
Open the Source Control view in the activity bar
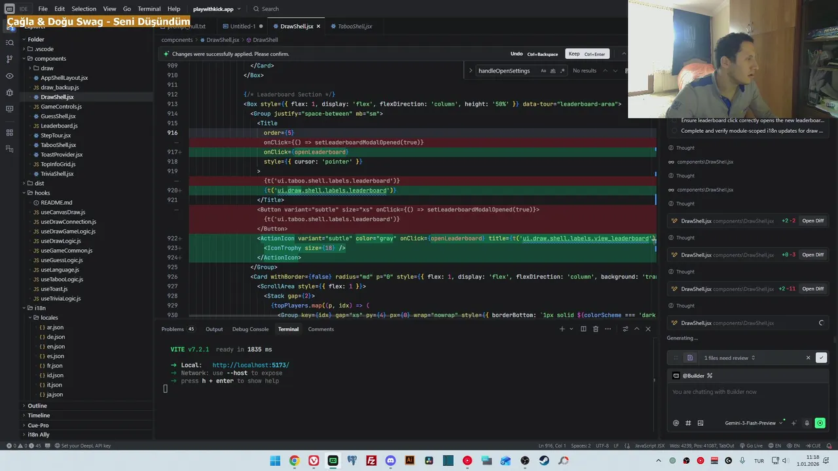point(9,59)
